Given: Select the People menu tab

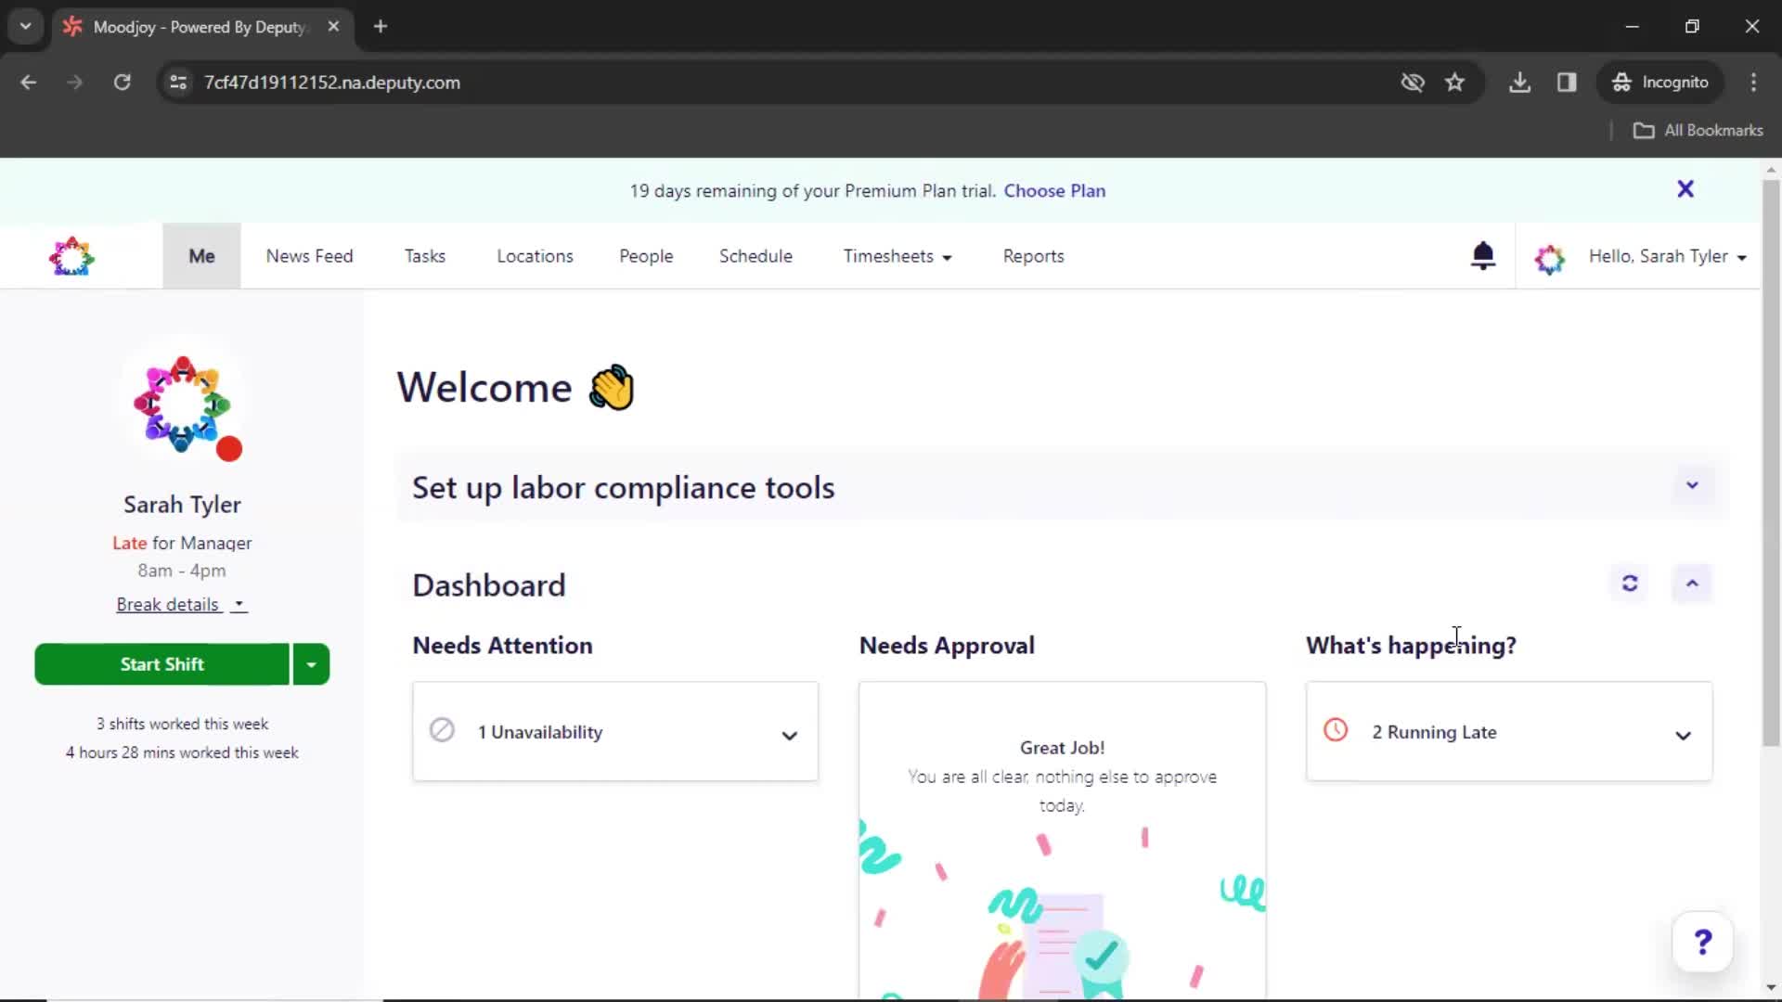Looking at the screenshot, I should pyautogui.click(x=646, y=256).
